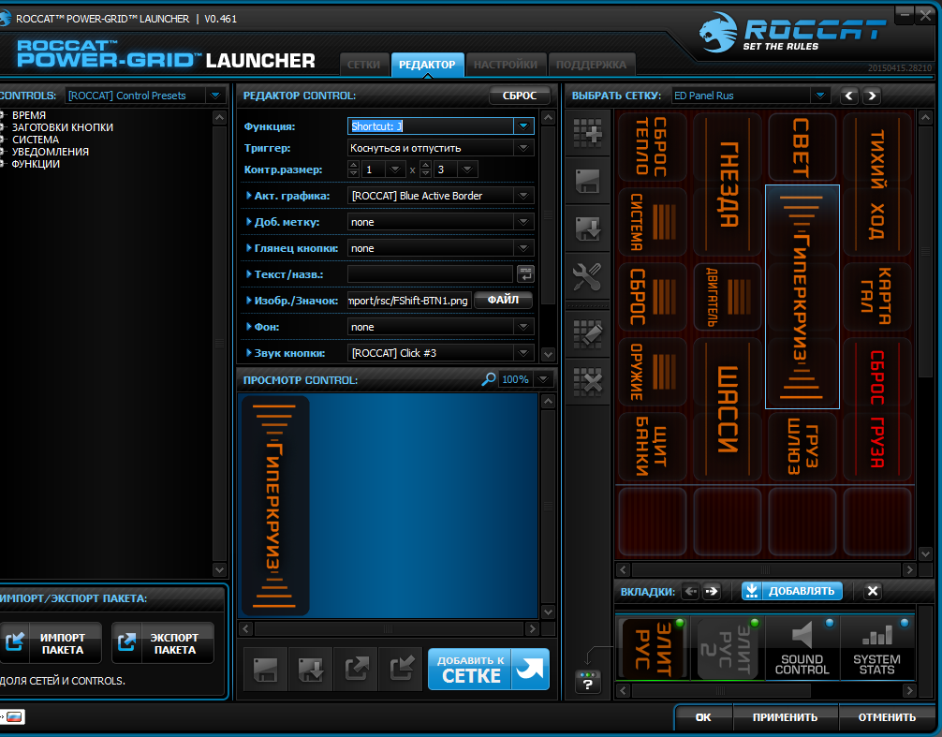Viewport: 942px width, 737px height.
Task: Open the ЭЛИТ РУС grid tab
Action: [653, 648]
